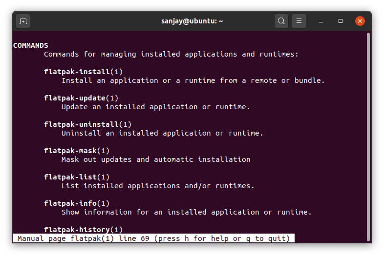384x257 pixels.
Task: Click the flatpak-uninstall(1) entry
Action: 87,124
